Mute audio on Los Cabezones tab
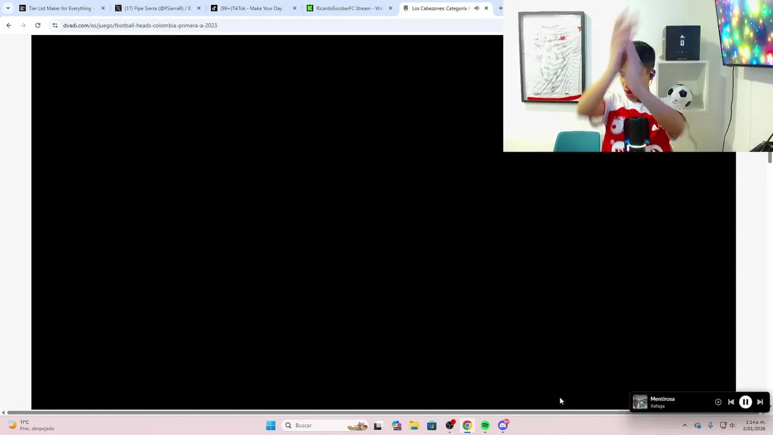The width and height of the screenshot is (773, 435). pyautogui.click(x=476, y=8)
